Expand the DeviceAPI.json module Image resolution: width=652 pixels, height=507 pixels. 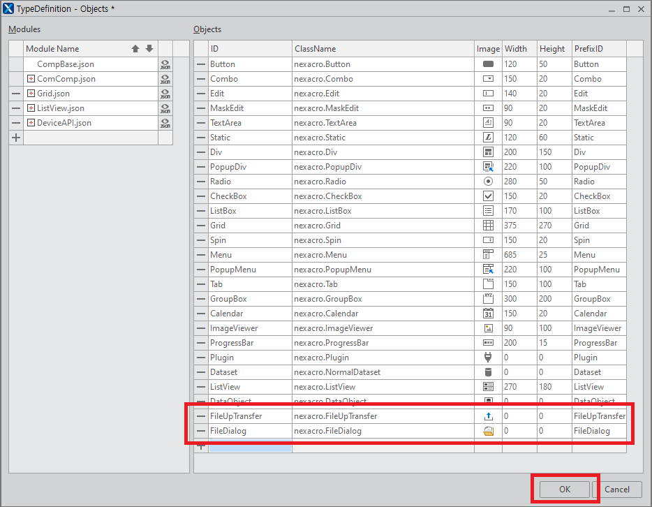click(31, 123)
